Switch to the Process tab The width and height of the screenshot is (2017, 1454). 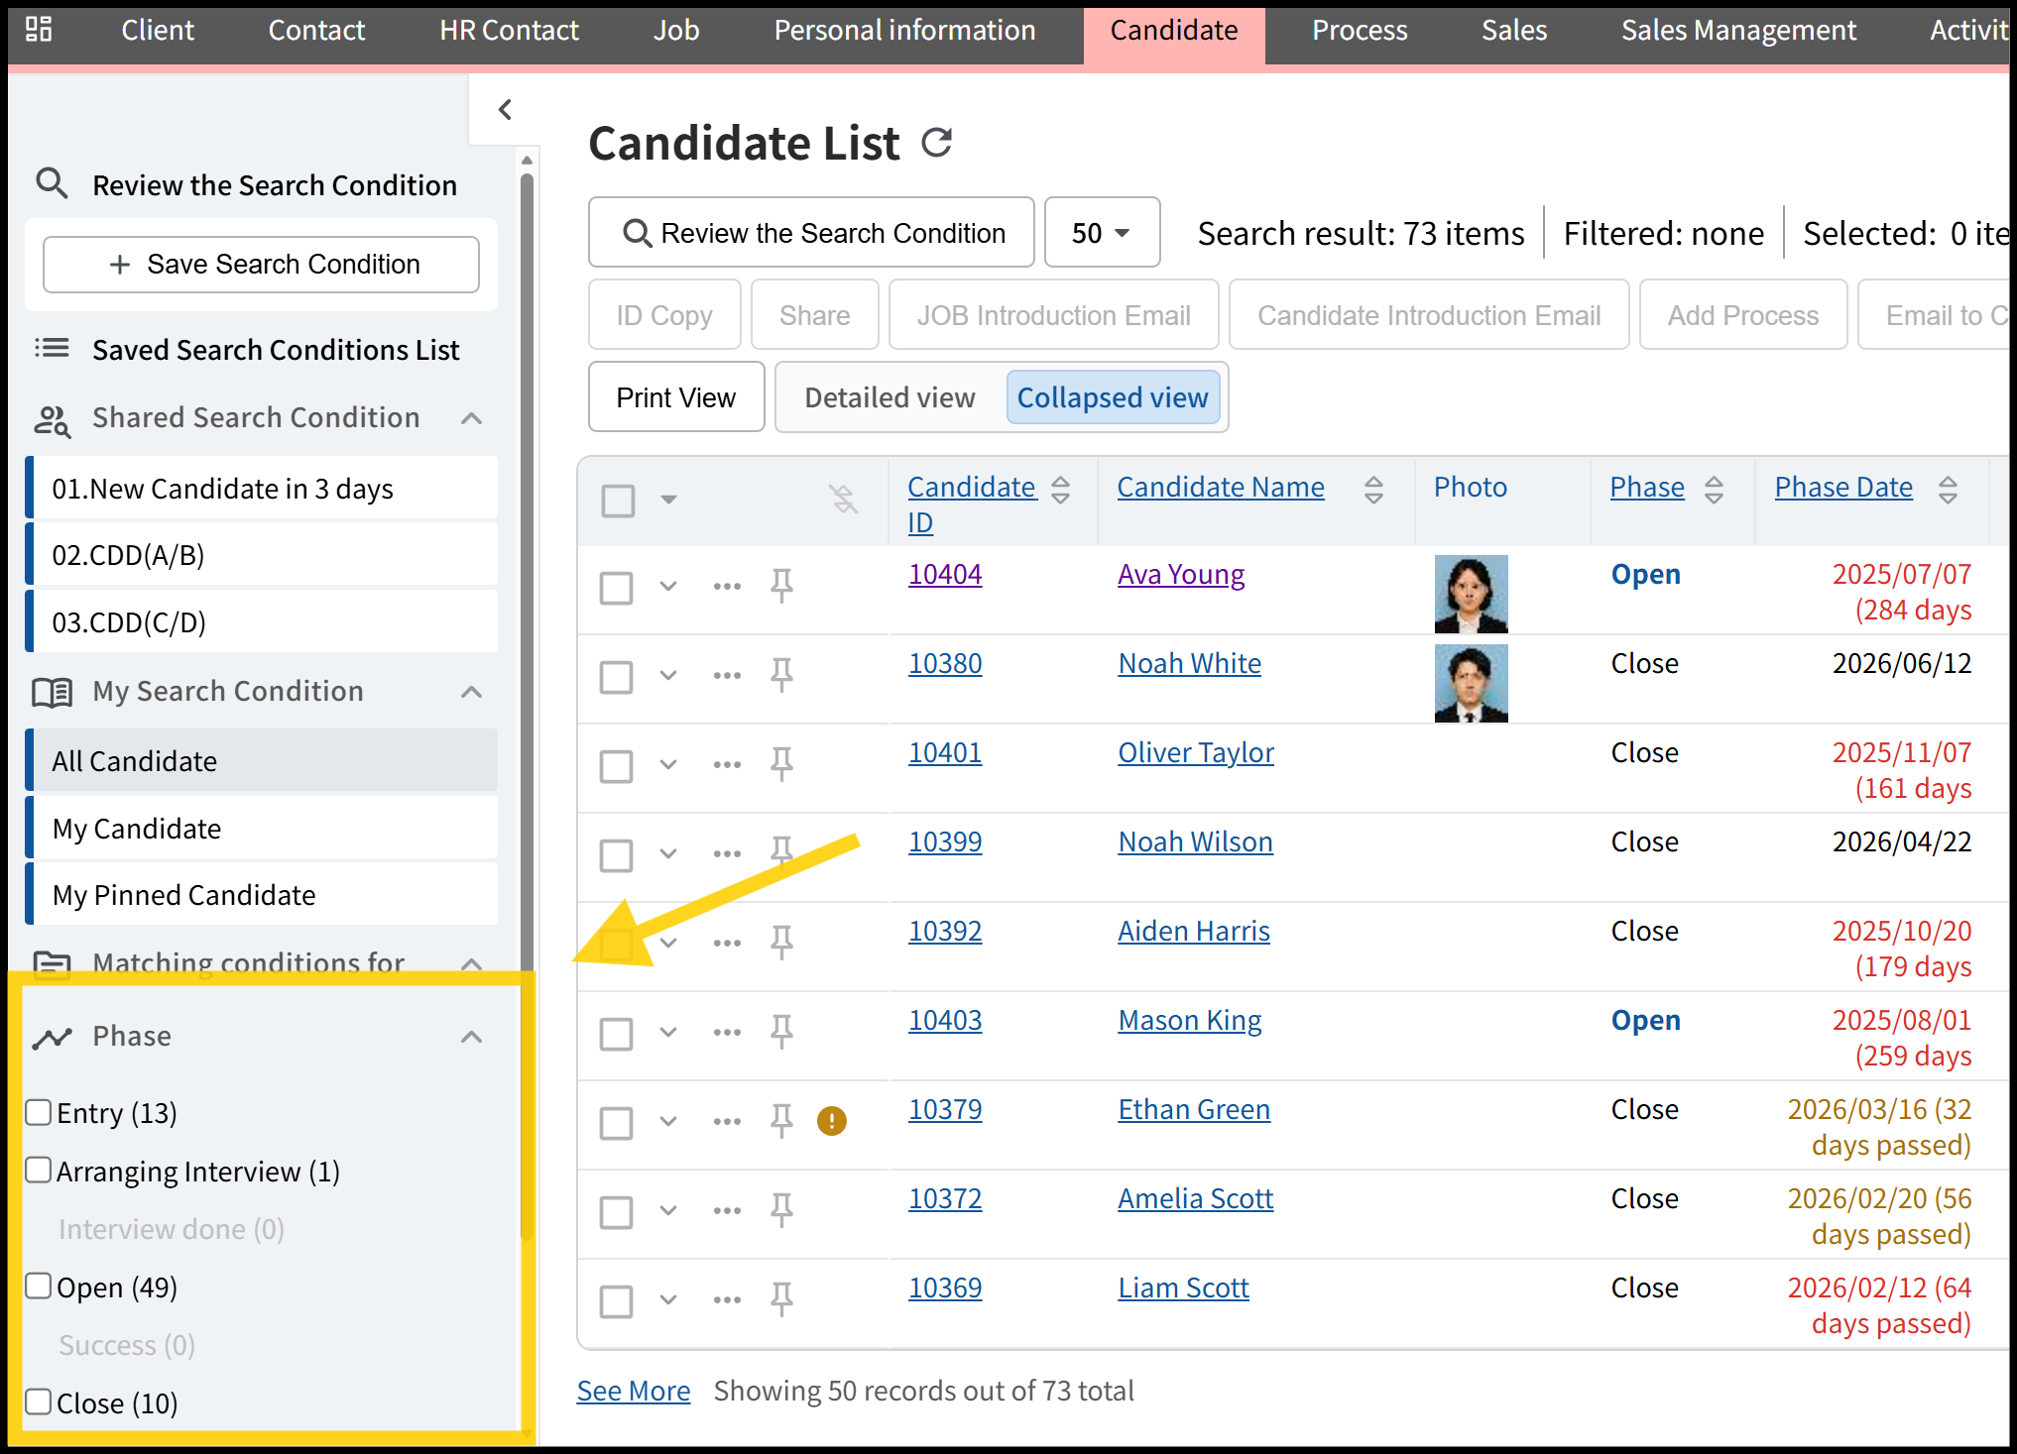(x=1360, y=31)
